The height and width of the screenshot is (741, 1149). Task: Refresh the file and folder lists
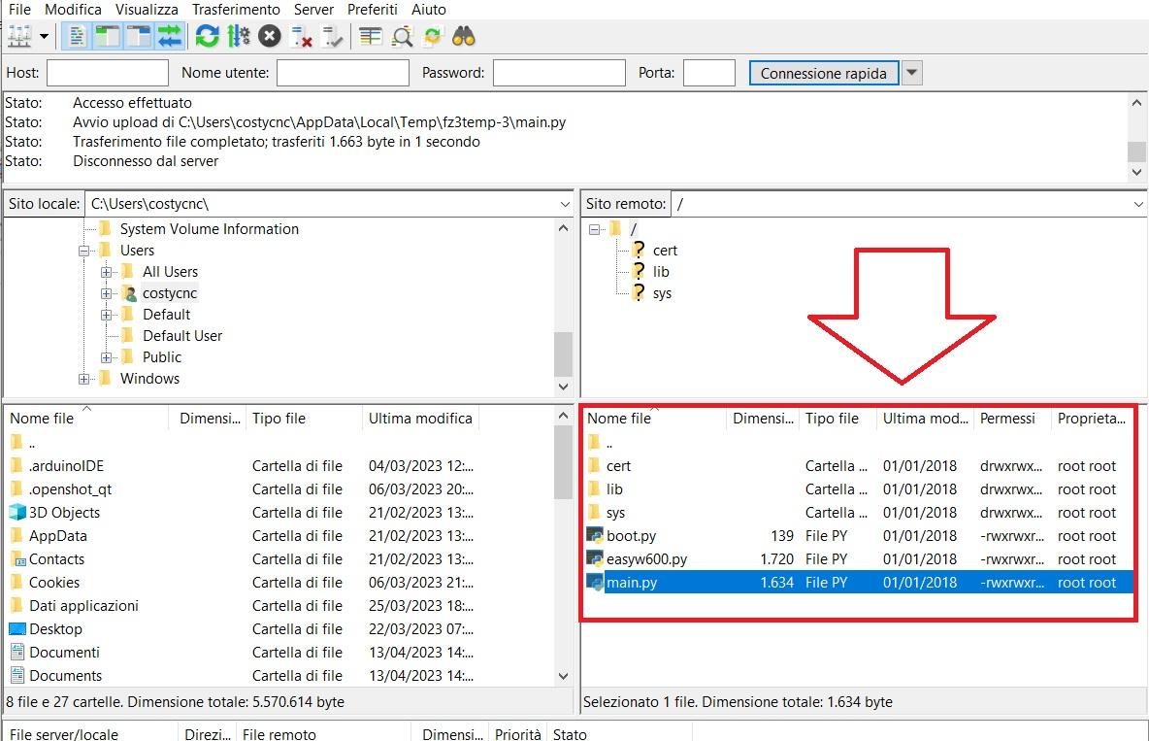tap(208, 36)
